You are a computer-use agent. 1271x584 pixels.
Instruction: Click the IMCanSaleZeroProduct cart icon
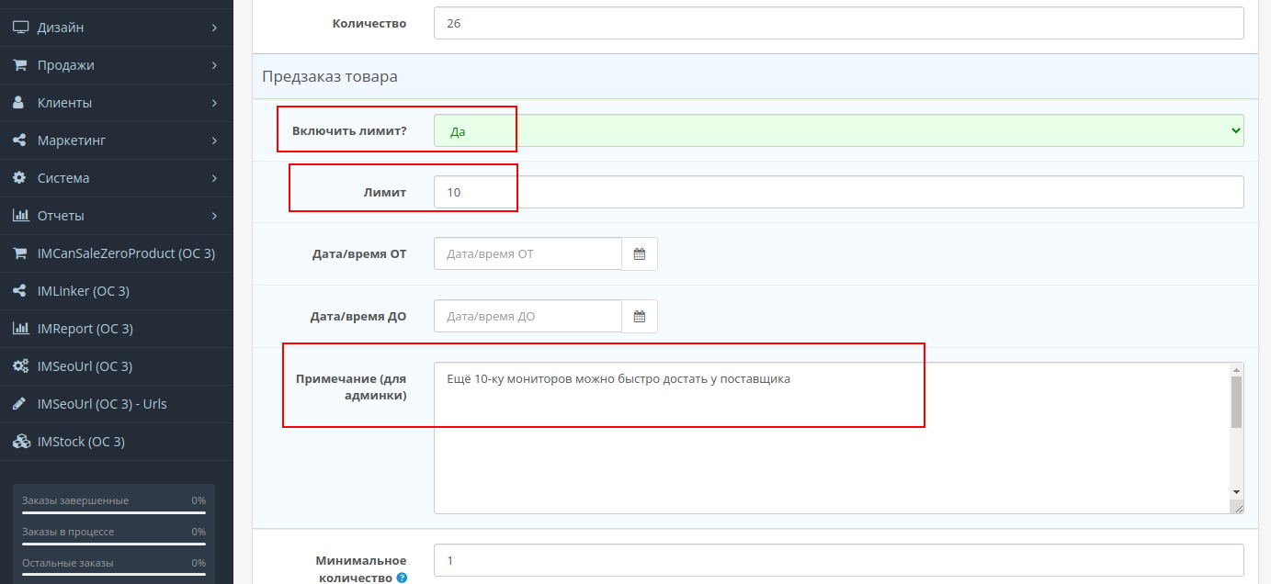[20, 253]
